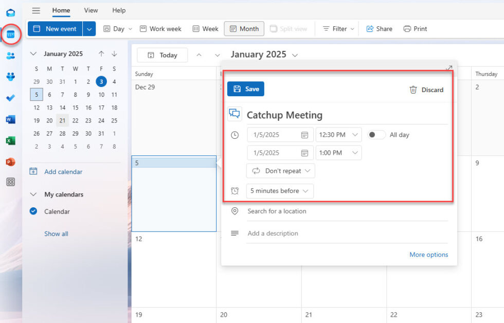Open To Do checkmark icon
The image size is (504, 323).
click(x=11, y=98)
